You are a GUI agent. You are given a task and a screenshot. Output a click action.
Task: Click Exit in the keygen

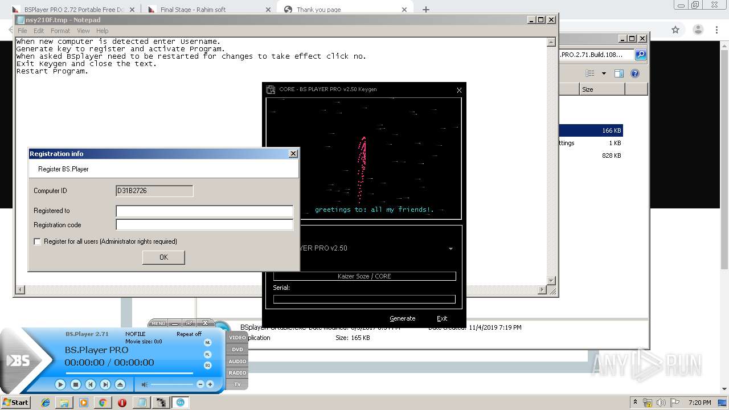pyautogui.click(x=442, y=318)
